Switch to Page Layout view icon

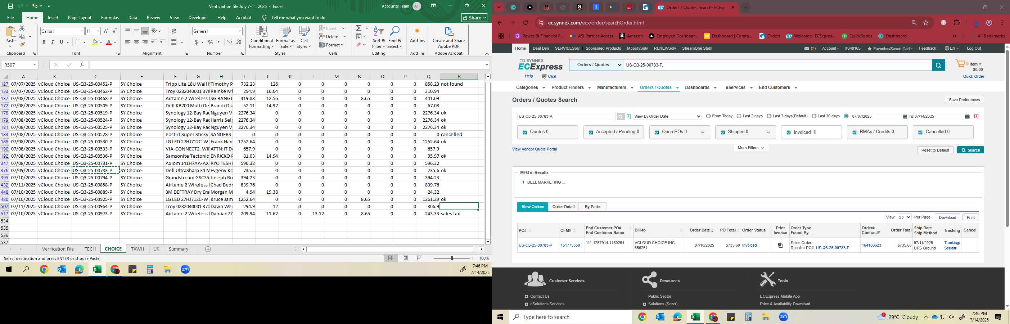click(x=405, y=258)
